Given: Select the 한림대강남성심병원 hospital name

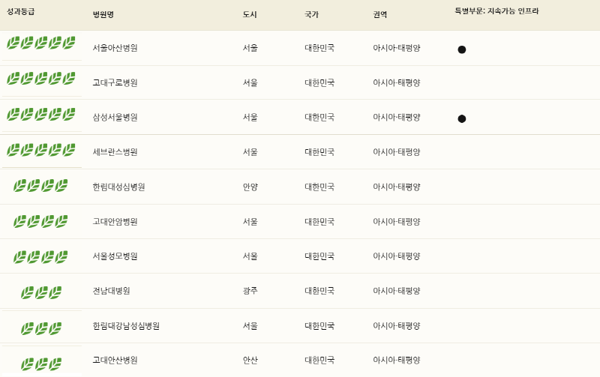Looking at the screenshot, I should click(x=126, y=326).
